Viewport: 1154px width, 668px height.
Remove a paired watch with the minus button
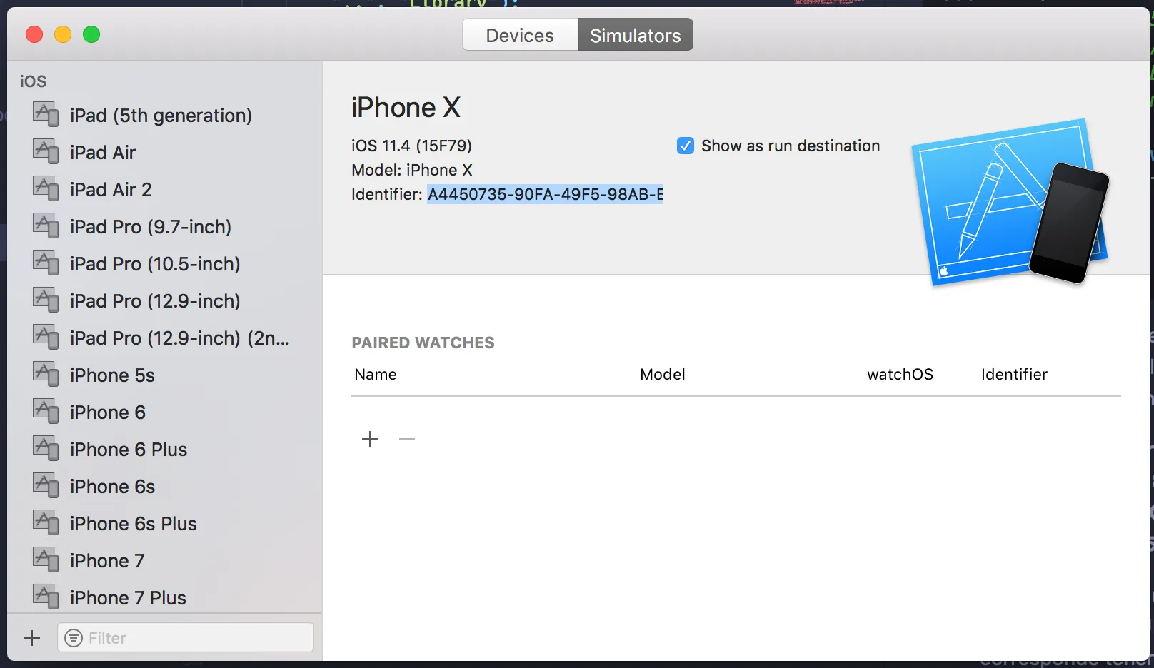(407, 439)
